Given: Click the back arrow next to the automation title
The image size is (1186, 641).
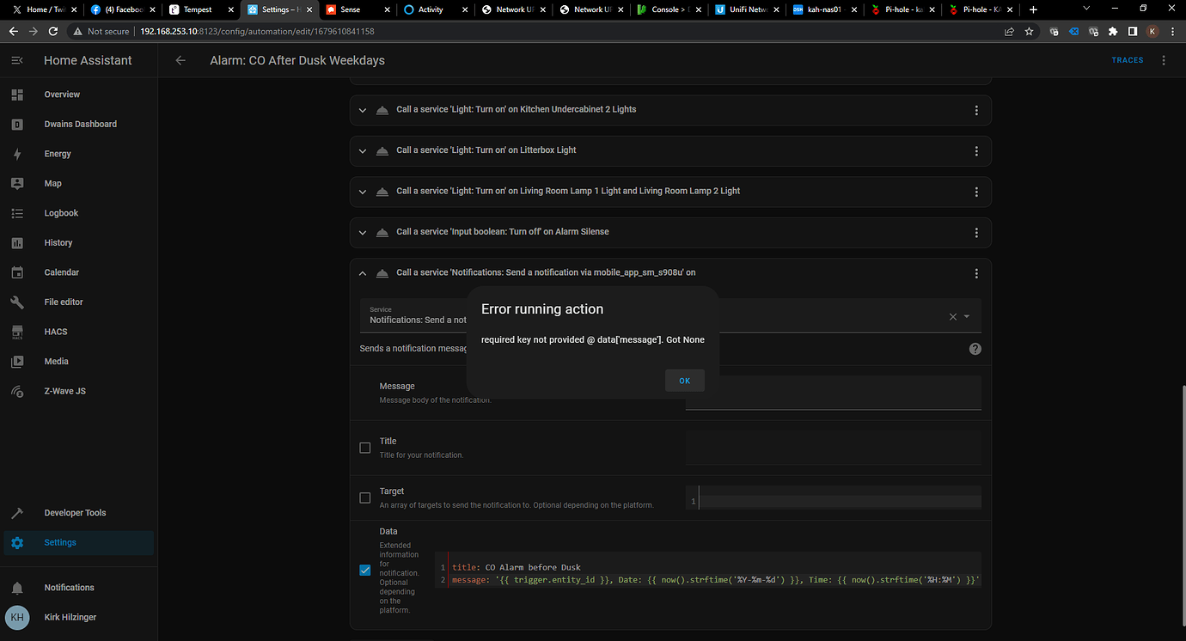Looking at the screenshot, I should [180, 60].
